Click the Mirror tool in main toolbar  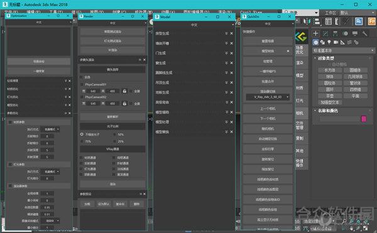tap(307, 21)
